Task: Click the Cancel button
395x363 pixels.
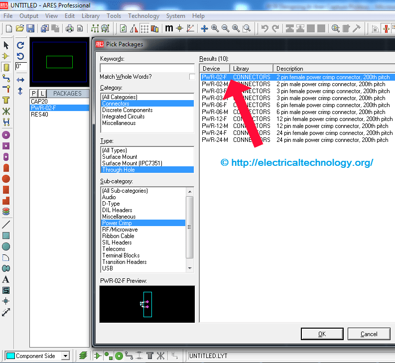Action: [369, 334]
